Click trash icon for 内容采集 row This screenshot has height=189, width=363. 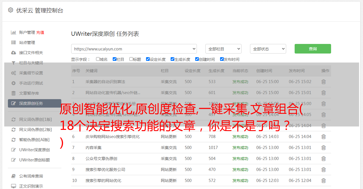click(323, 148)
